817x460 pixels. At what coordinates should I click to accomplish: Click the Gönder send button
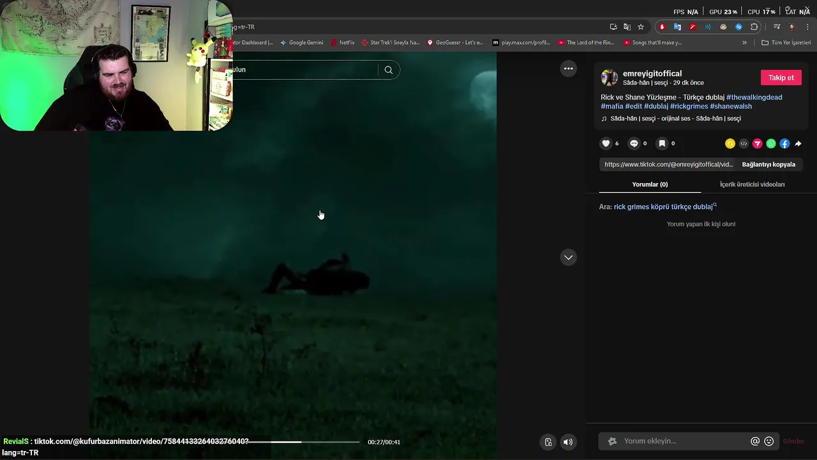point(793,441)
